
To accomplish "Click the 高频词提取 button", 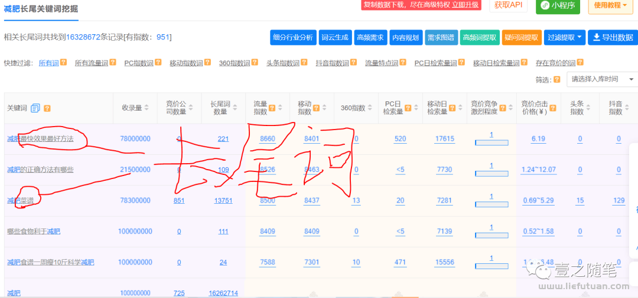I will coord(480,37).
